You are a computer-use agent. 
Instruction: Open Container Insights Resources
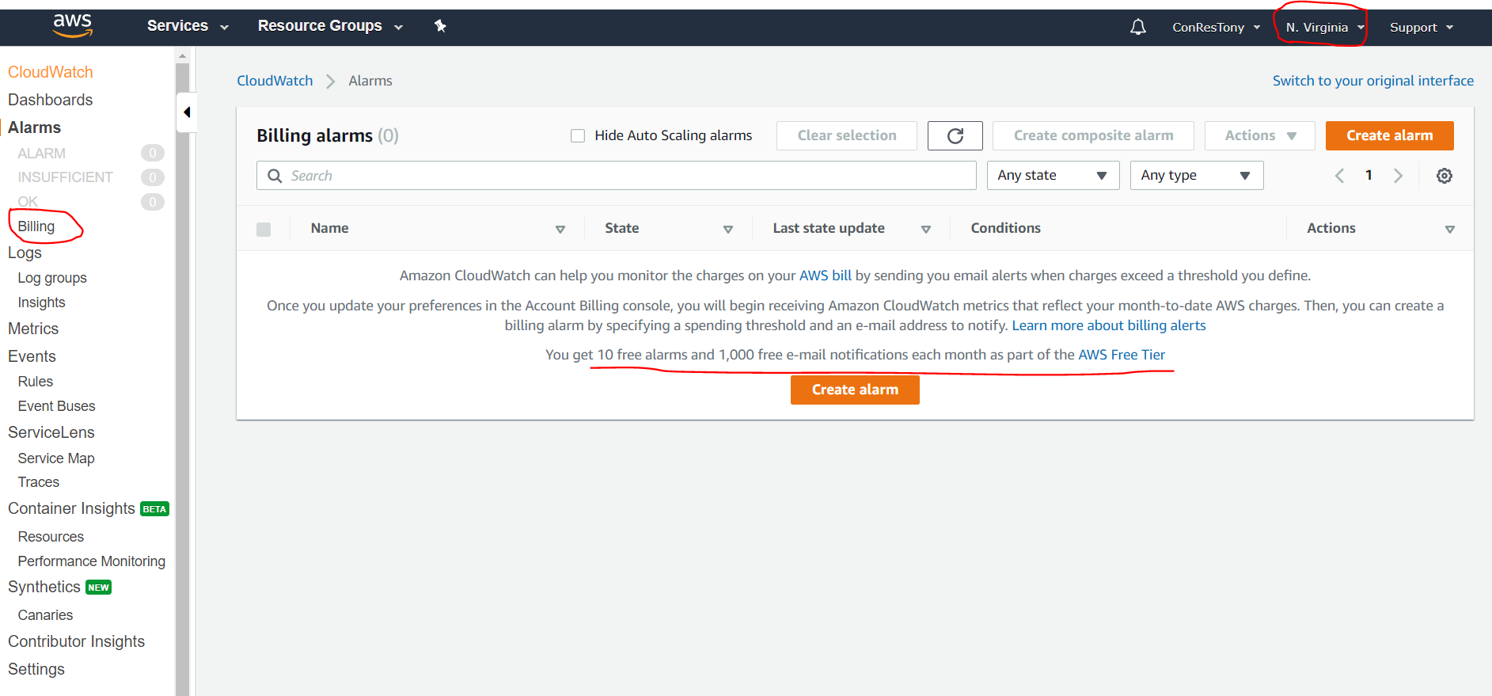click(51, 537)
